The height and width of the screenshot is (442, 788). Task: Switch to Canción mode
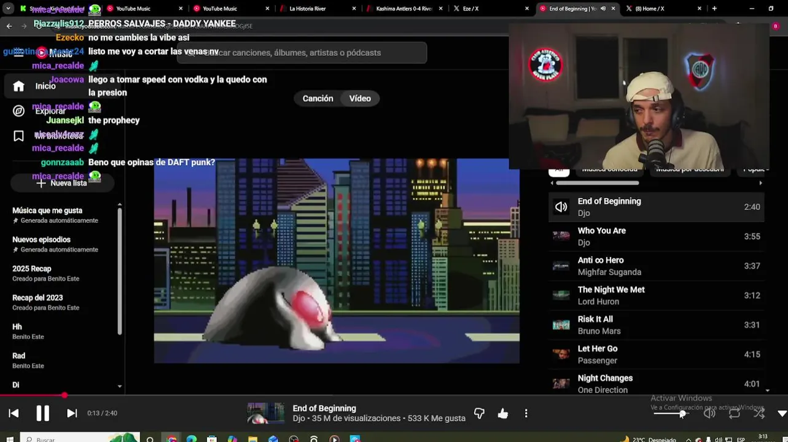tap(318, 98)
